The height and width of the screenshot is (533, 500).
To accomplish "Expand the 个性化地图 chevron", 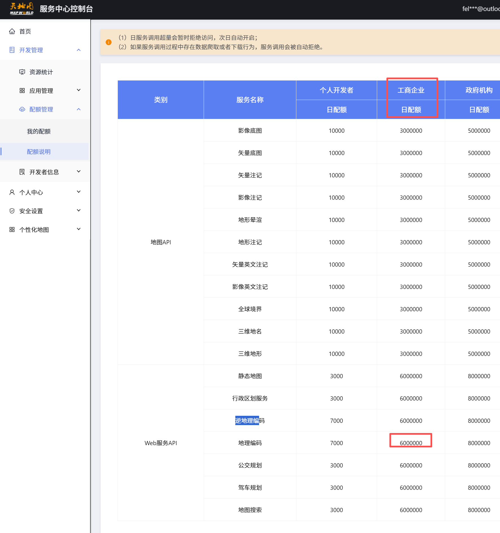I will 79,229.
